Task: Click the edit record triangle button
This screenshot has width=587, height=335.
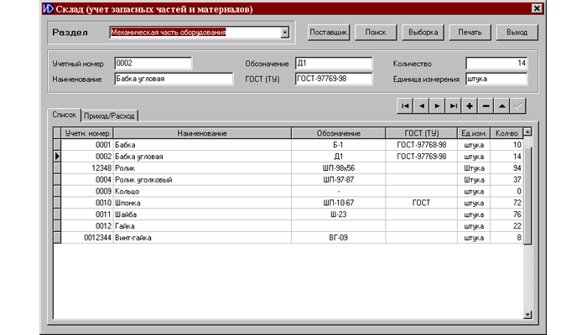Action: (x=501, y=106)
